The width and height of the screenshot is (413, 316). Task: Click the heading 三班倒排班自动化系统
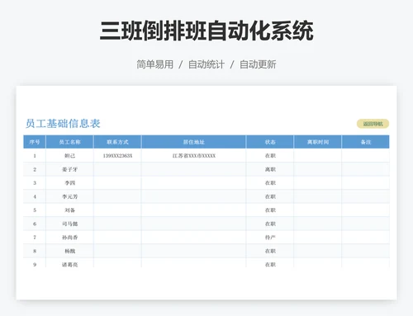(x=206, y=31)
